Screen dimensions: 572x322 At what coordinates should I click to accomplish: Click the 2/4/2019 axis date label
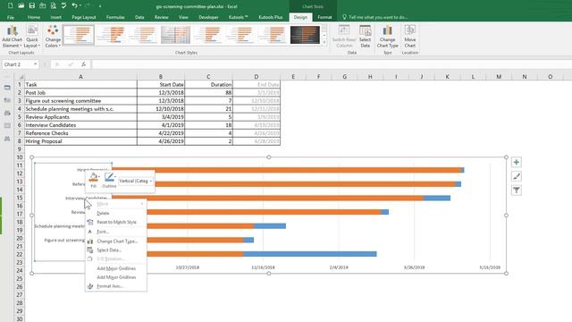click(x=339, y=267)
